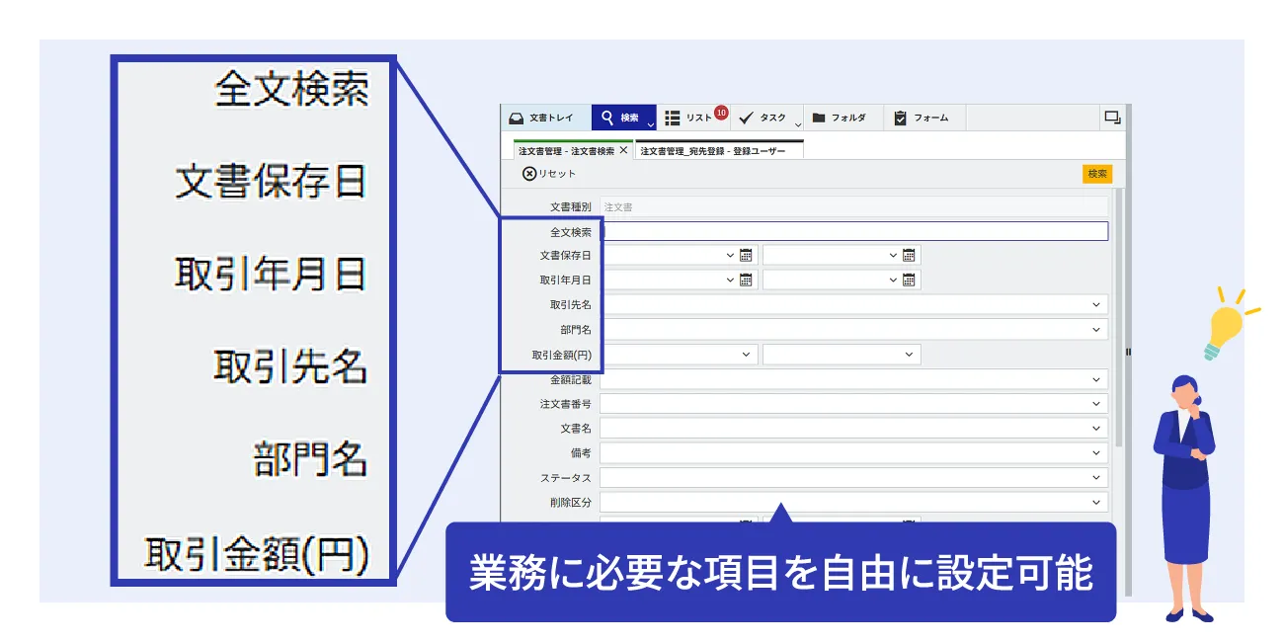Click the 備考 label

tap(581, 453)
